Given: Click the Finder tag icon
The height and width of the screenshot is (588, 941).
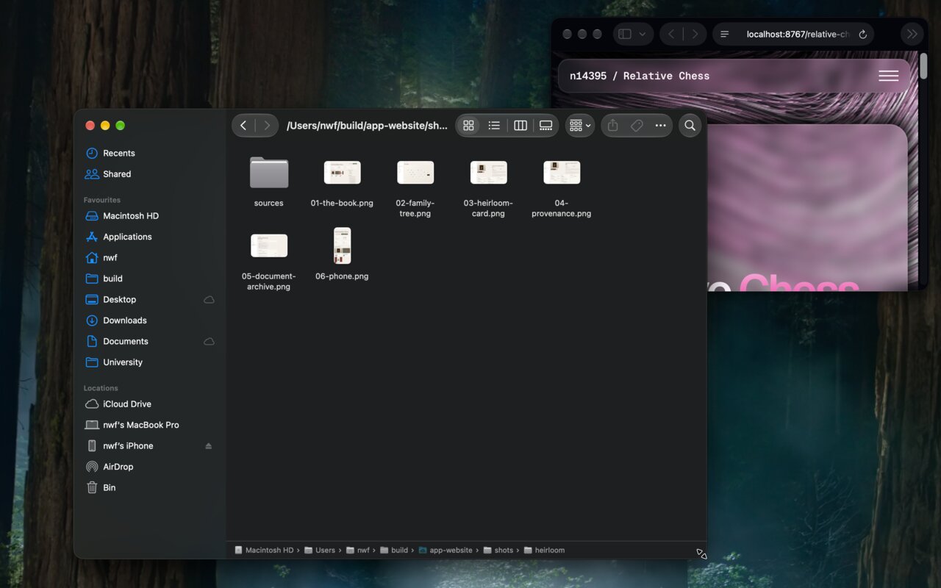Looking at the screenshot, I should pyautogui.click(x=637, y=126).
